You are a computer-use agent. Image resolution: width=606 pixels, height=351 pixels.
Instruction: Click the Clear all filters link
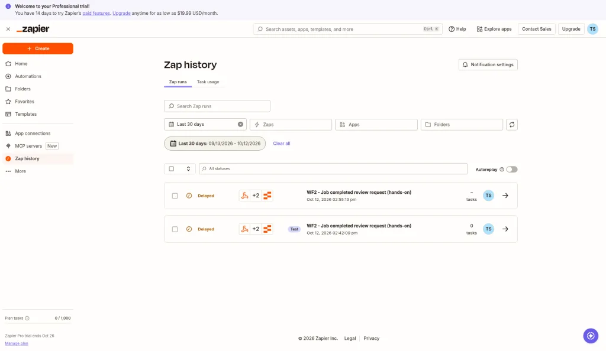281,144
